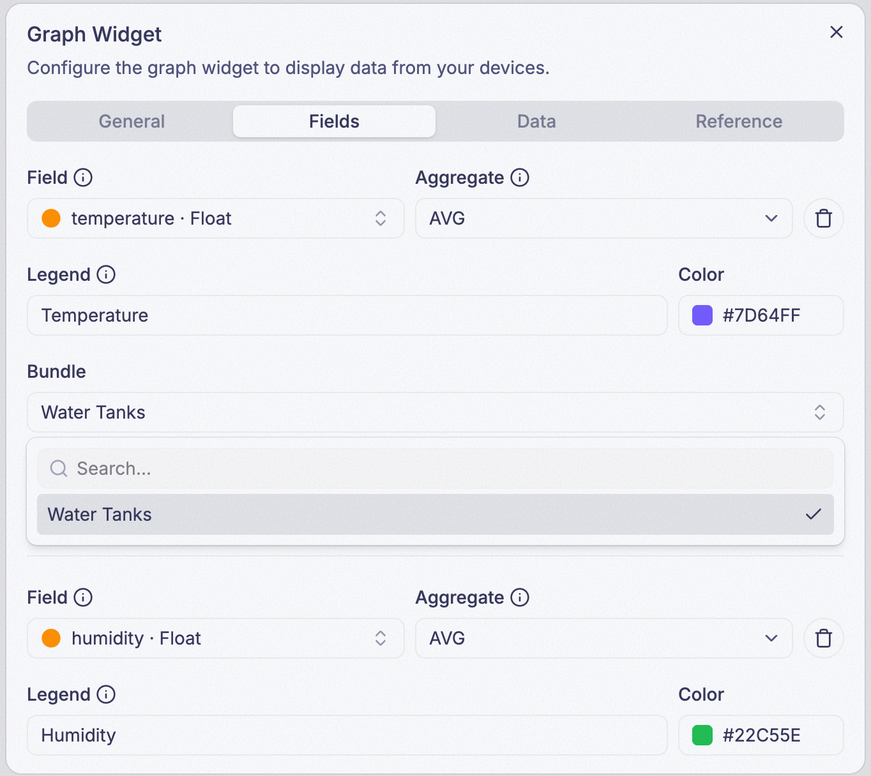Open the temperature · Float field selector
Screen dimensions: 871x776
pos(216,218)
